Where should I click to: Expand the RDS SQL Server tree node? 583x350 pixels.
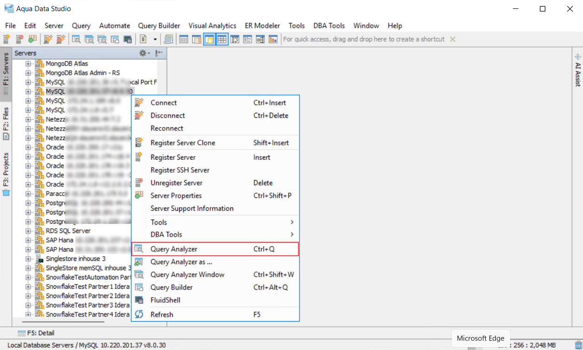point(28,231)
